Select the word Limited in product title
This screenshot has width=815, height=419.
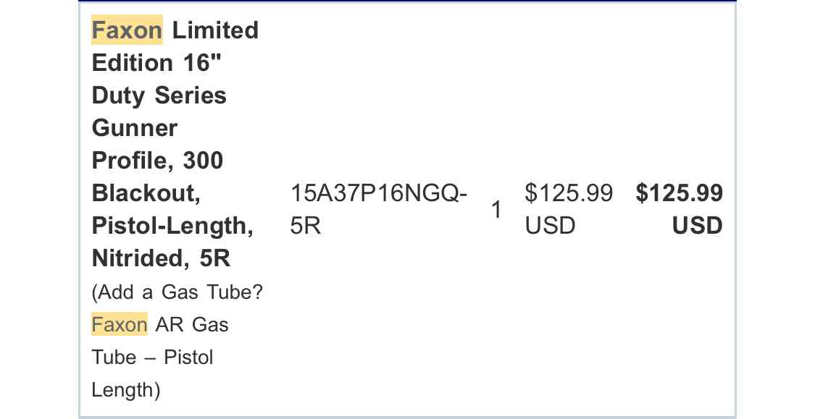click(215, 30)
